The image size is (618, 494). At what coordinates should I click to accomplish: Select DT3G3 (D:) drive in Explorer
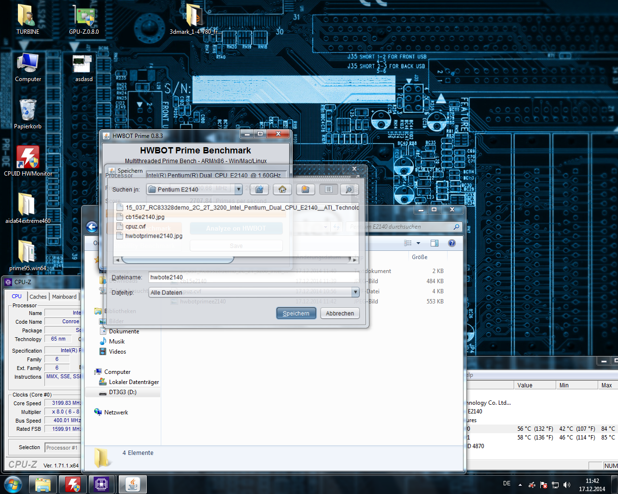pyautogui.click(x=123, y=392)
